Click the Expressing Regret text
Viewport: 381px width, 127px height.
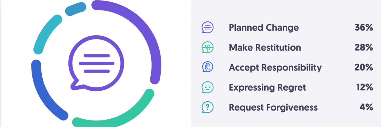[267, 87]
